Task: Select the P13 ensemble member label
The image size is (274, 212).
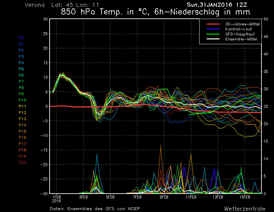Action: click(x=22, y=119)
